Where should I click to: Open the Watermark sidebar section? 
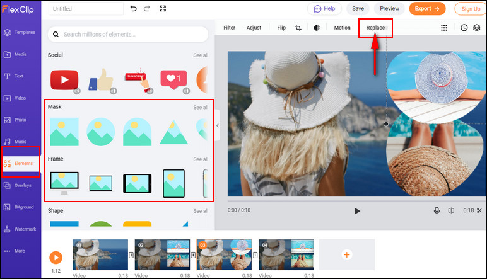20,229
